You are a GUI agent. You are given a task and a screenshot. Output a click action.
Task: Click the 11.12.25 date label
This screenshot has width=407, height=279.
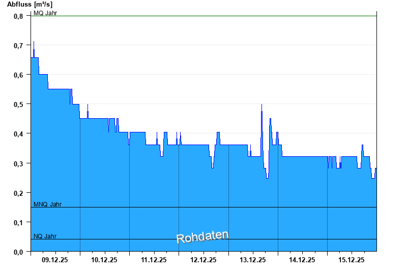[154, 260]
